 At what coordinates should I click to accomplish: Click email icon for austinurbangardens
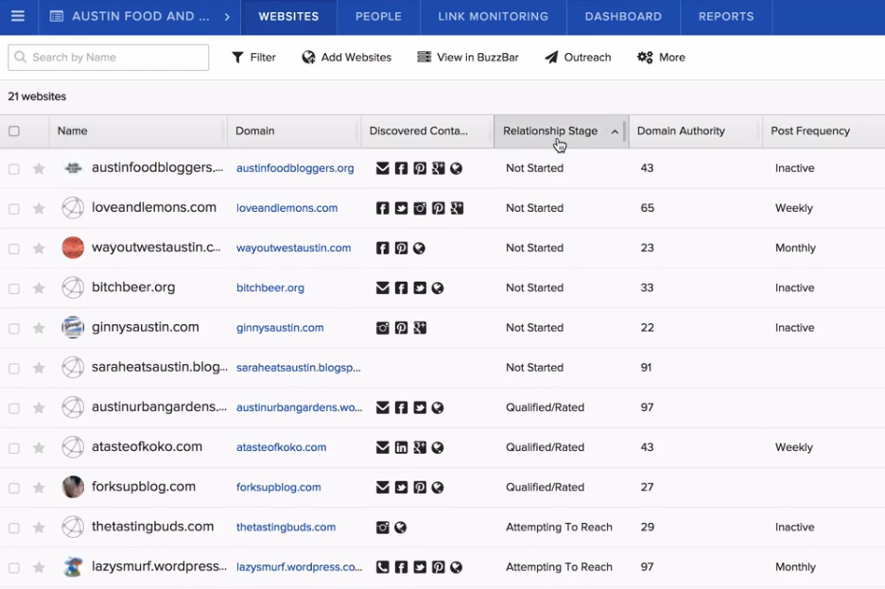tap(383, 407)
